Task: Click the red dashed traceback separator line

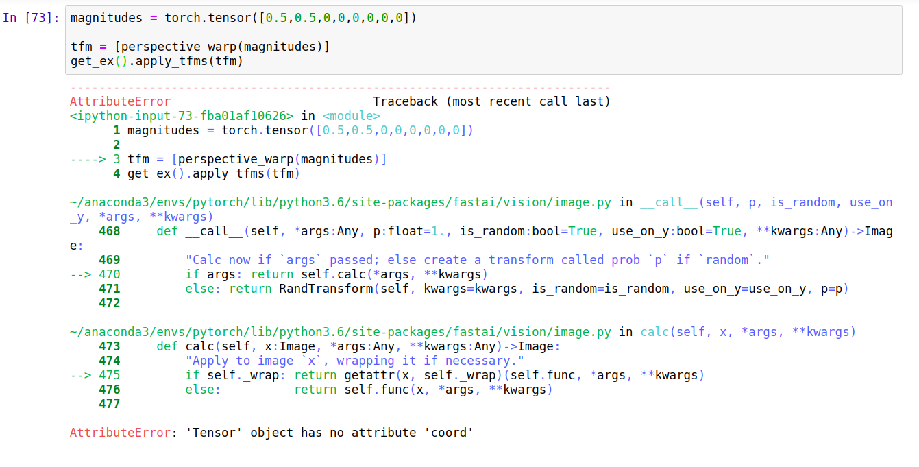Action: 339,88
